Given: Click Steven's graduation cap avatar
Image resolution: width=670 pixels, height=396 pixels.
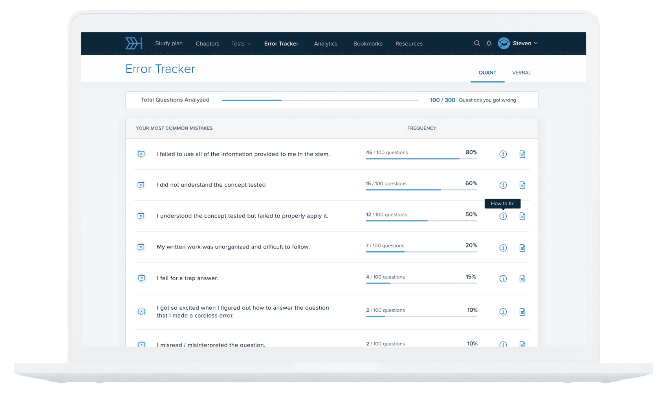Looking at the screenshot, I should pyautogui.click(x=504, y=43).
